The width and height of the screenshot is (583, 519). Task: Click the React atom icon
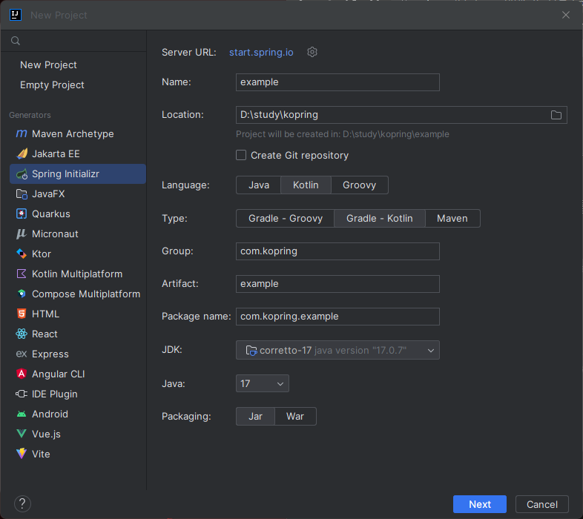click(x=22, y=334)
